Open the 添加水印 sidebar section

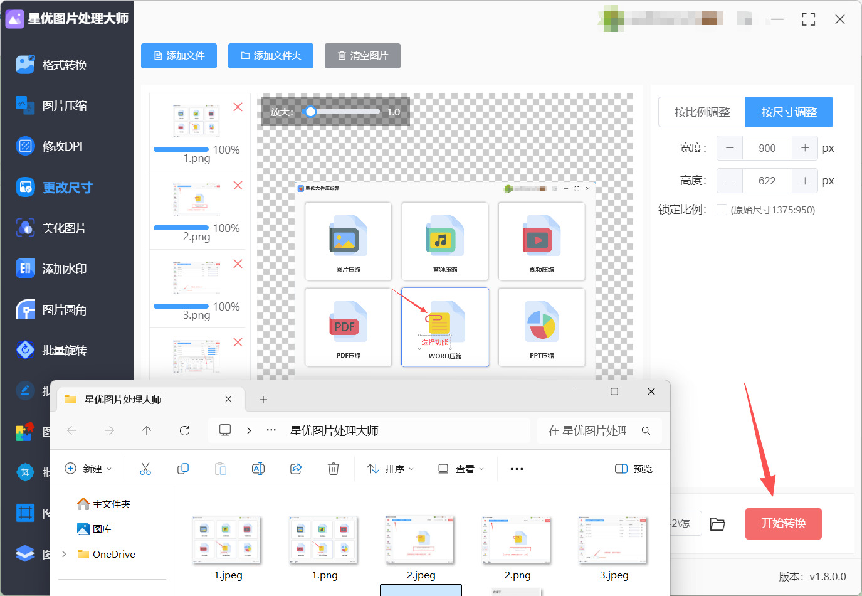[53, 269]
